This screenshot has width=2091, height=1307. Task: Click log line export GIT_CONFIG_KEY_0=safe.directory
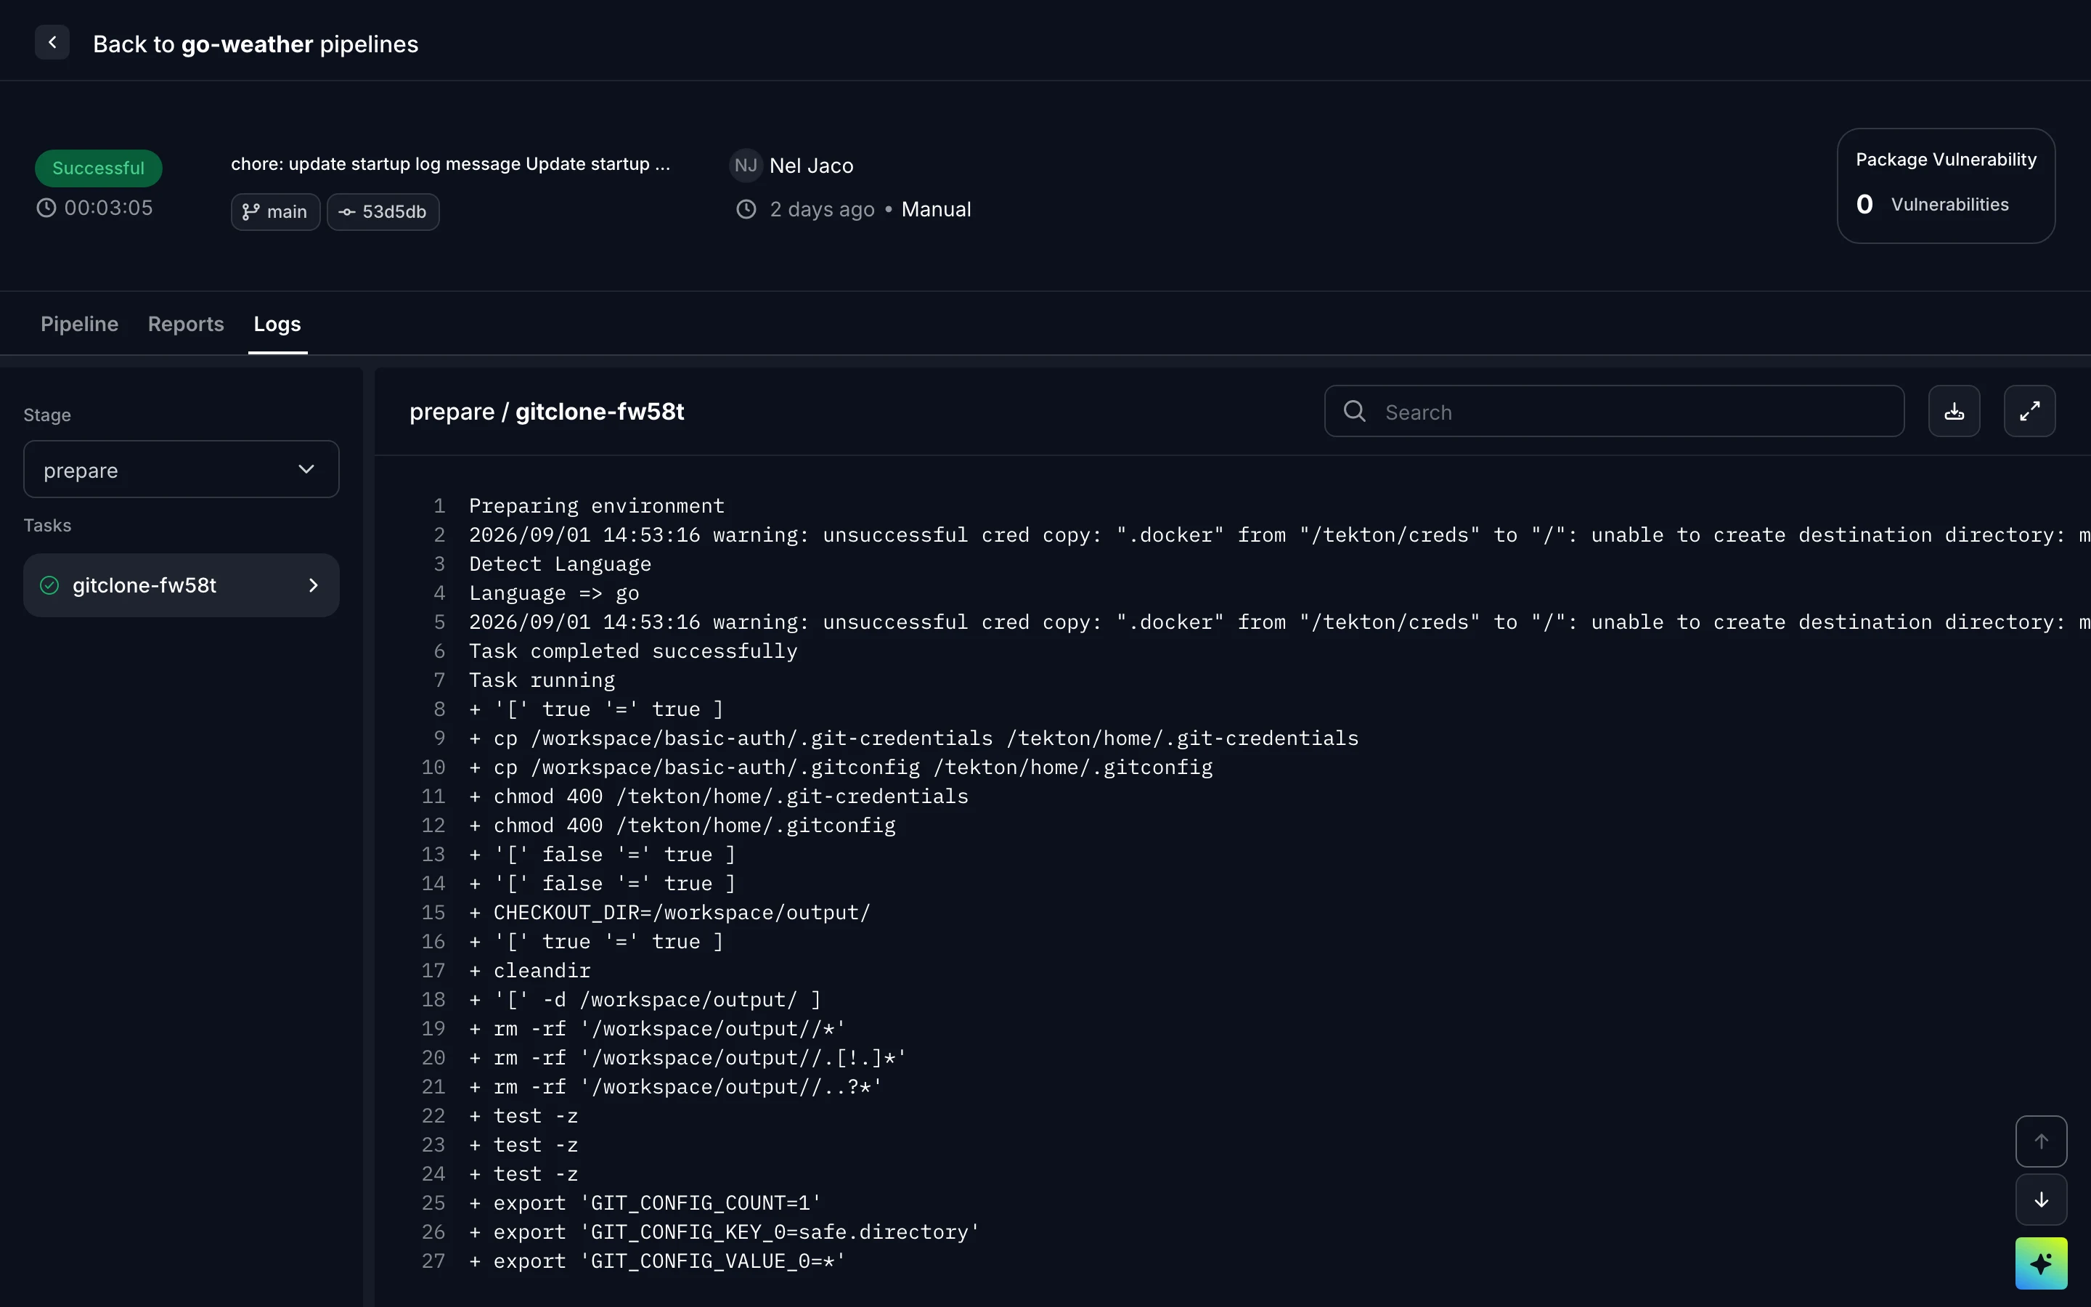click(x=724, y=1233)
